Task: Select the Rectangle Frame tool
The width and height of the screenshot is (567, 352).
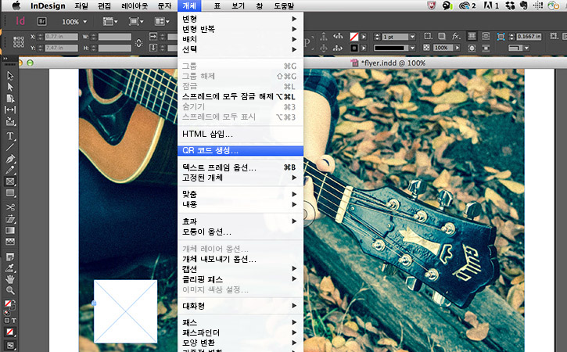Action: tap(10, 181)
